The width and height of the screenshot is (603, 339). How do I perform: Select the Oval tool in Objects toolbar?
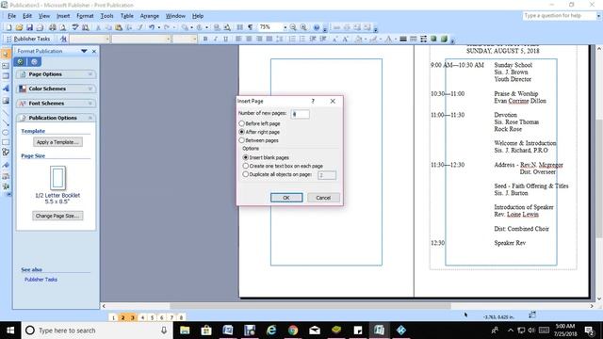click(6, 133)
